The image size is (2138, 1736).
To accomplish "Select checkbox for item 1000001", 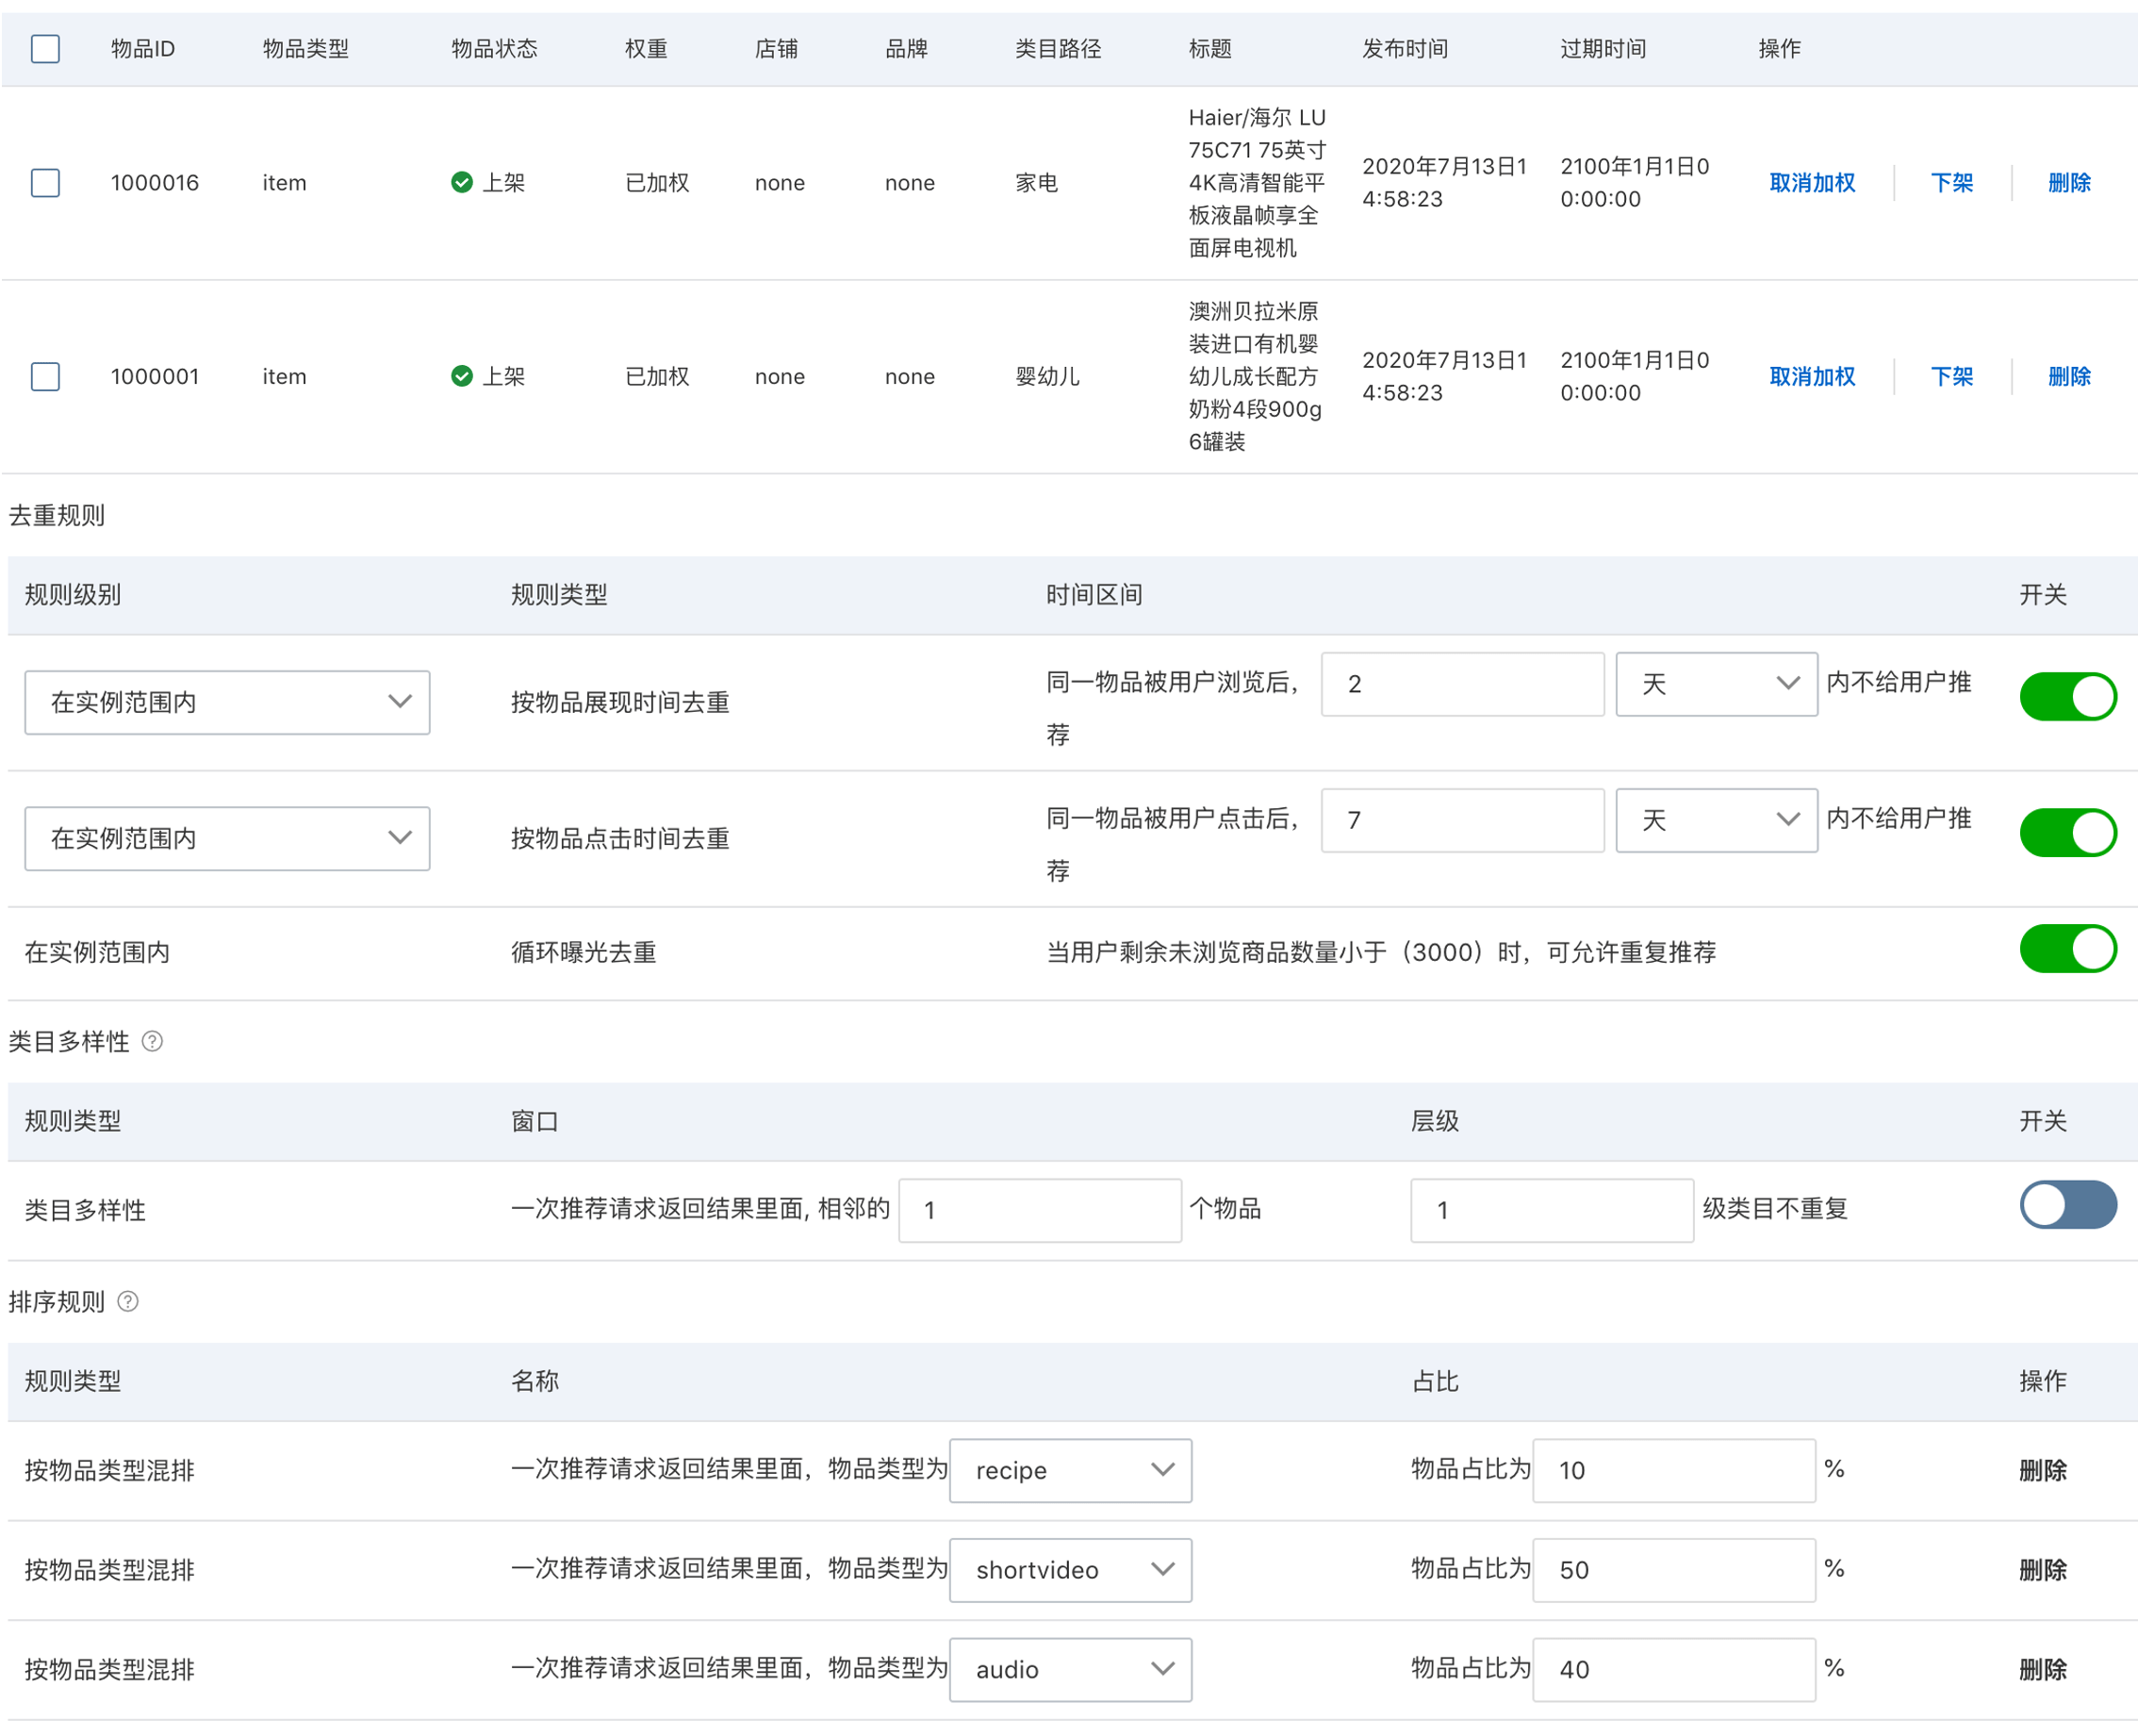I will 45,376.
